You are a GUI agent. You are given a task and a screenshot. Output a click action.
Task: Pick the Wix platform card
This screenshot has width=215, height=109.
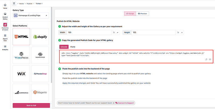point(21,74)
